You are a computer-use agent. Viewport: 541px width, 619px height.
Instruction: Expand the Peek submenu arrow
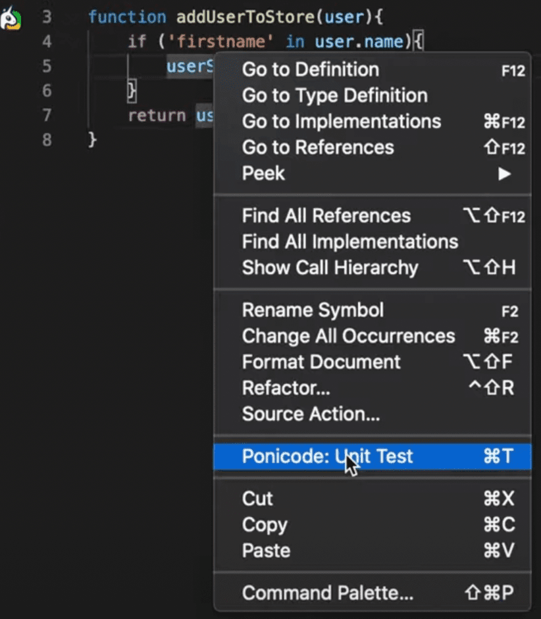point(504,174)
